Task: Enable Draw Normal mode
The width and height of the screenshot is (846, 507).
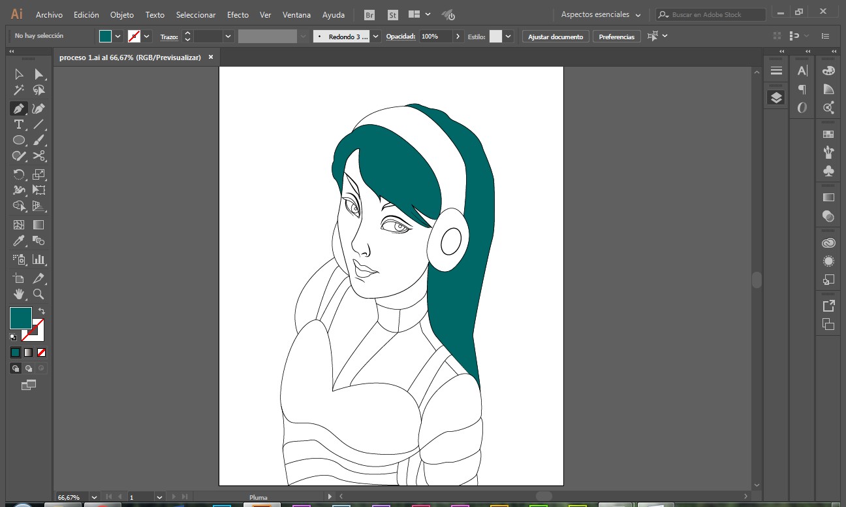Action: pyautogui.click(x=16, y=368)
